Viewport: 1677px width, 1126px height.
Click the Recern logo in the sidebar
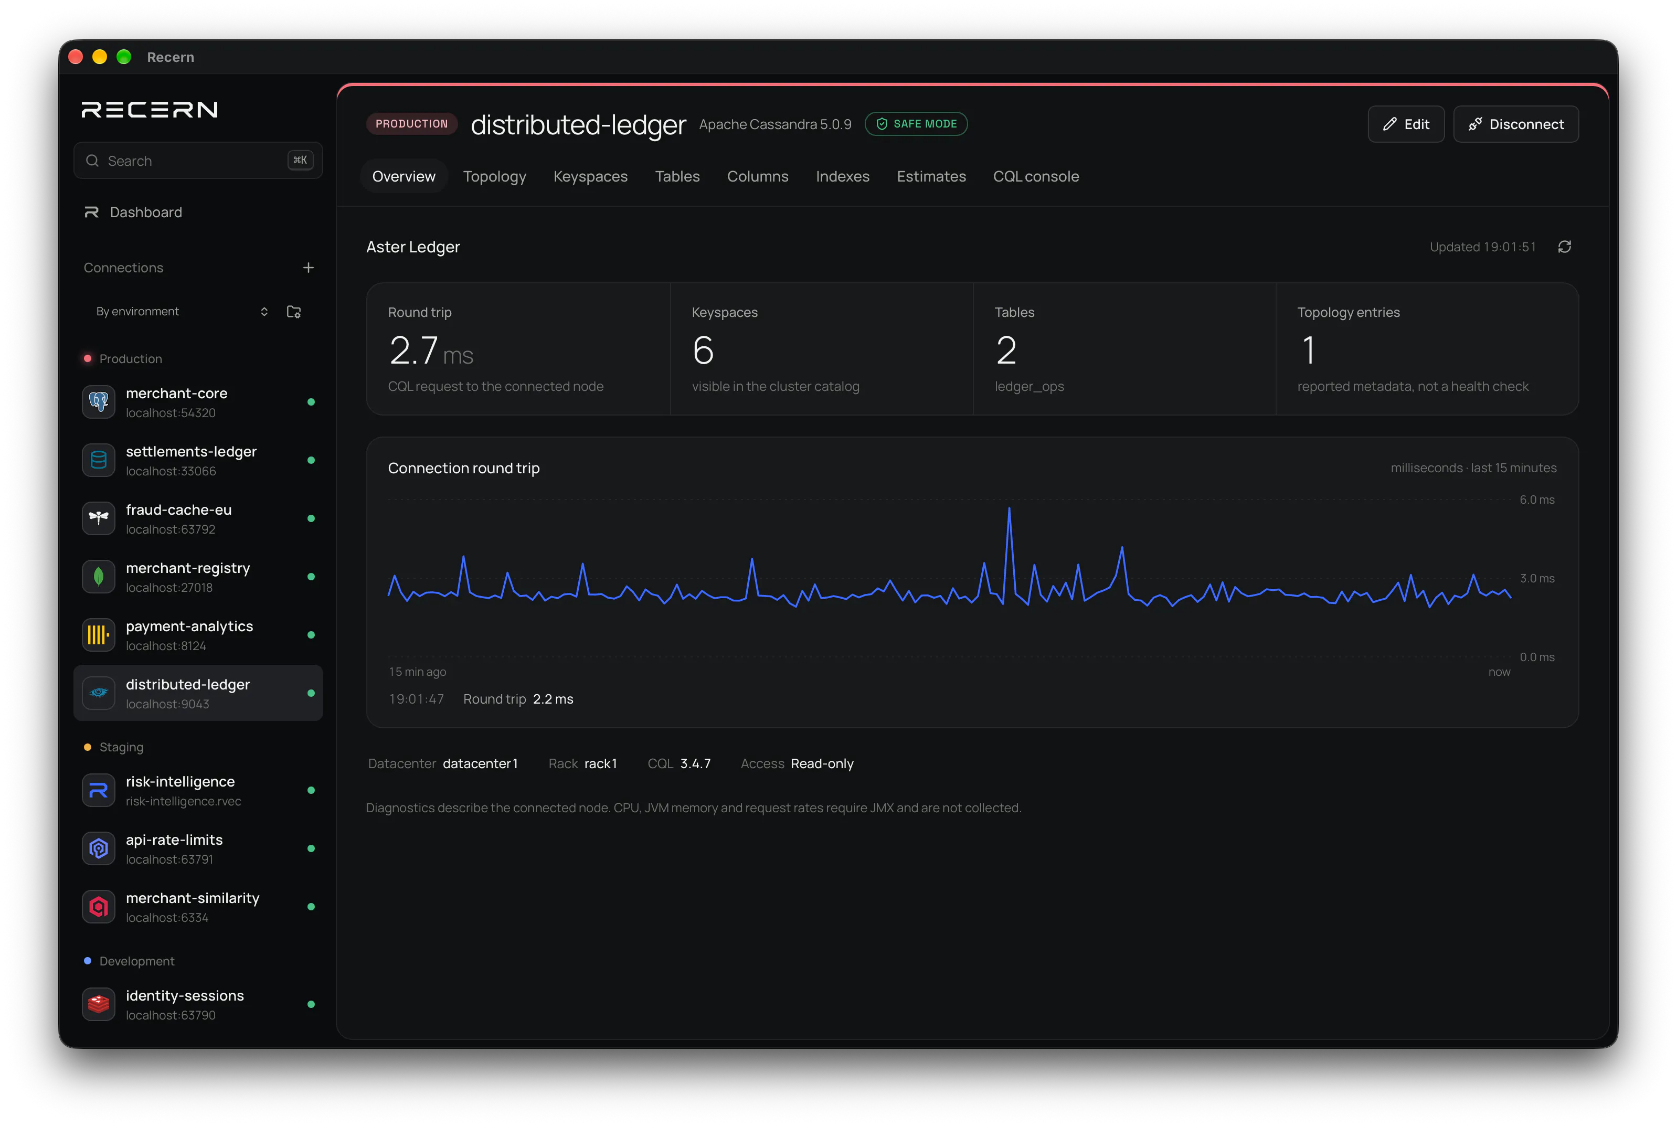(x=150, y=110)
